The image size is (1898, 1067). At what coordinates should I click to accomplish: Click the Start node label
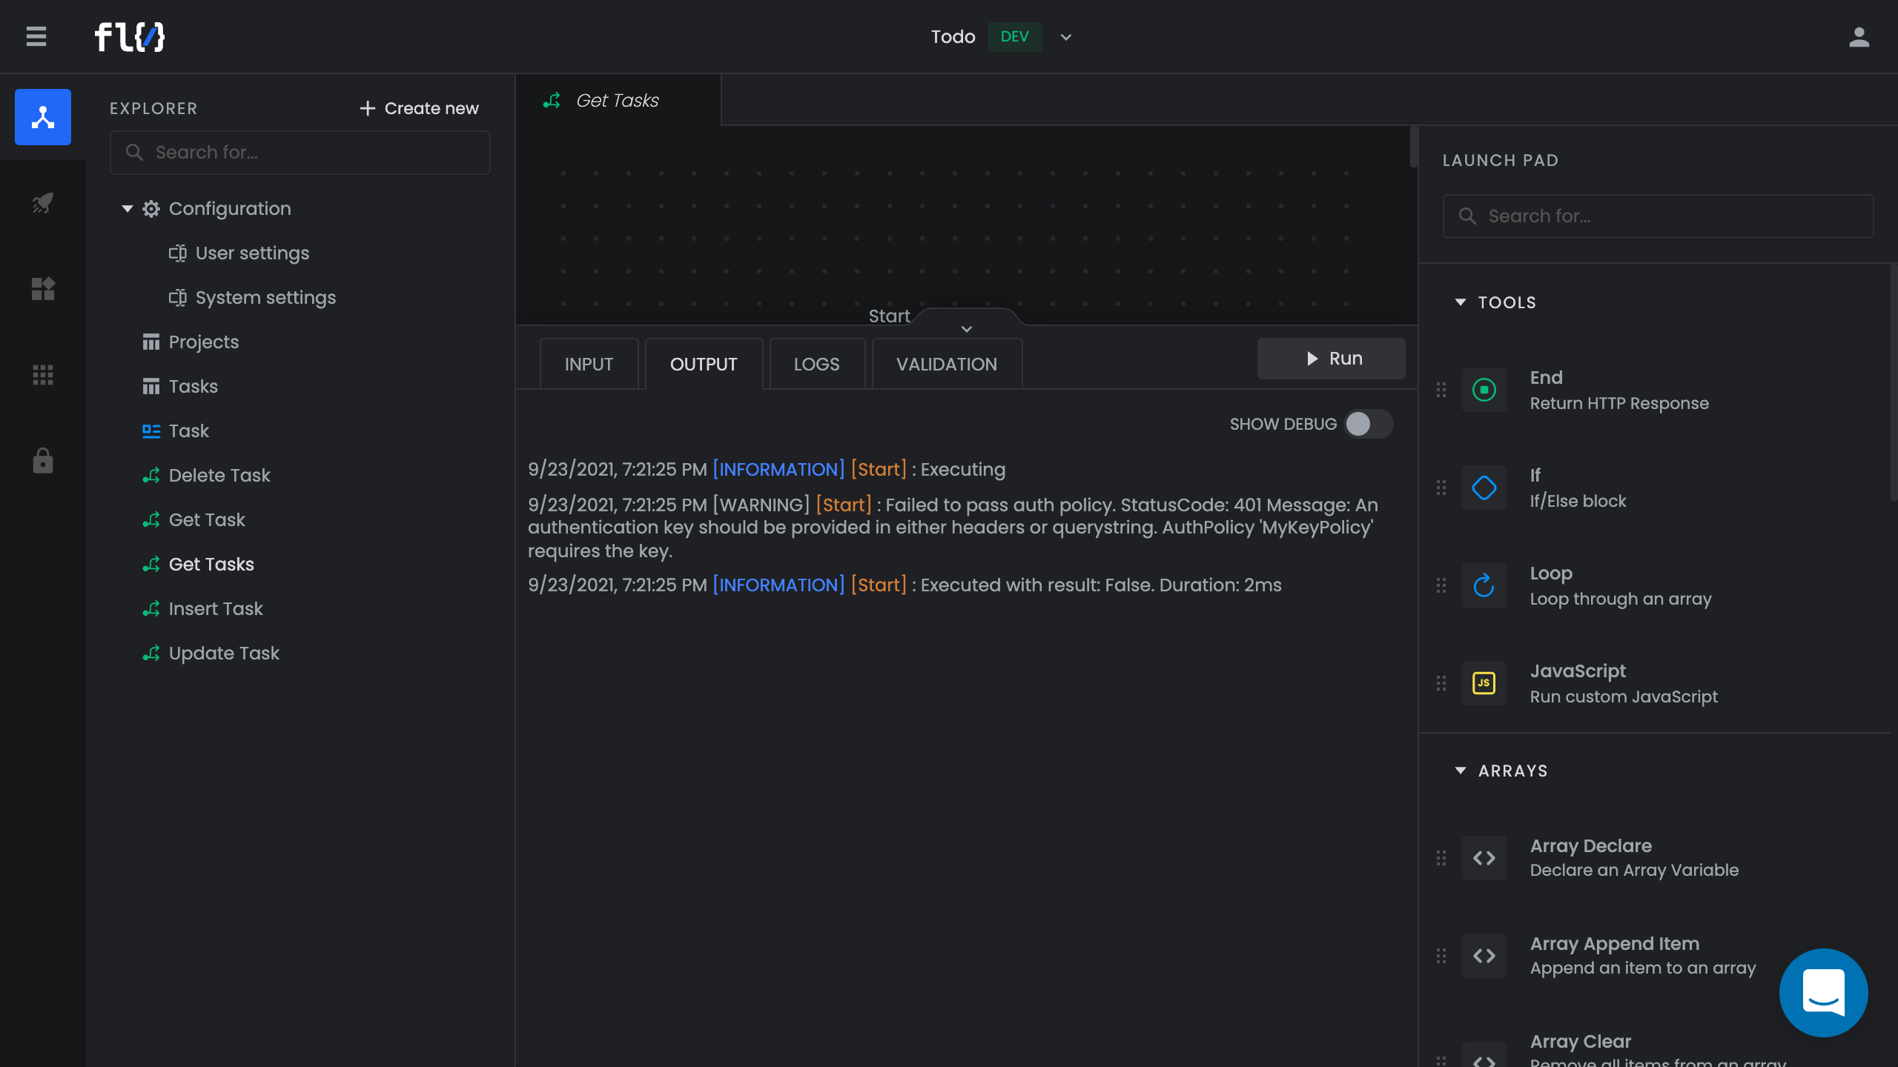point(889,316)
